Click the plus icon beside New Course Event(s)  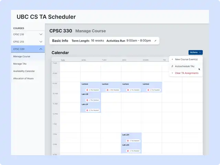click(x=172, y=59)
